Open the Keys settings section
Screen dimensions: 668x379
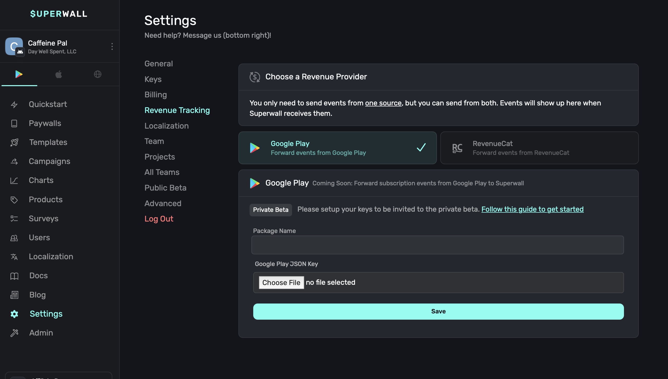click(x=153, y=79)
